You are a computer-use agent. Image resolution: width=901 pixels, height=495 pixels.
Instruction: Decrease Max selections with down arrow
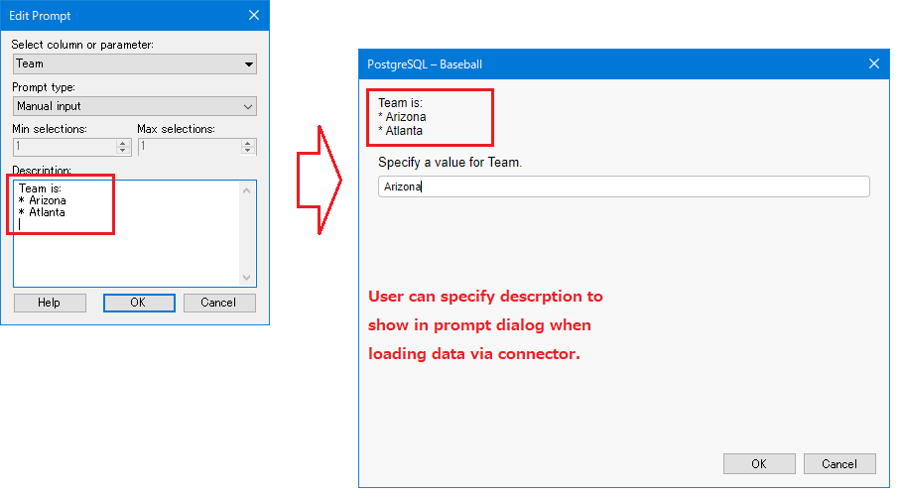(248, 151)
